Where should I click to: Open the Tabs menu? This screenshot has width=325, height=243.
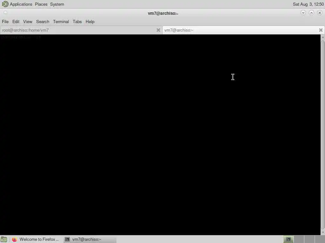[x=77, y=22]
